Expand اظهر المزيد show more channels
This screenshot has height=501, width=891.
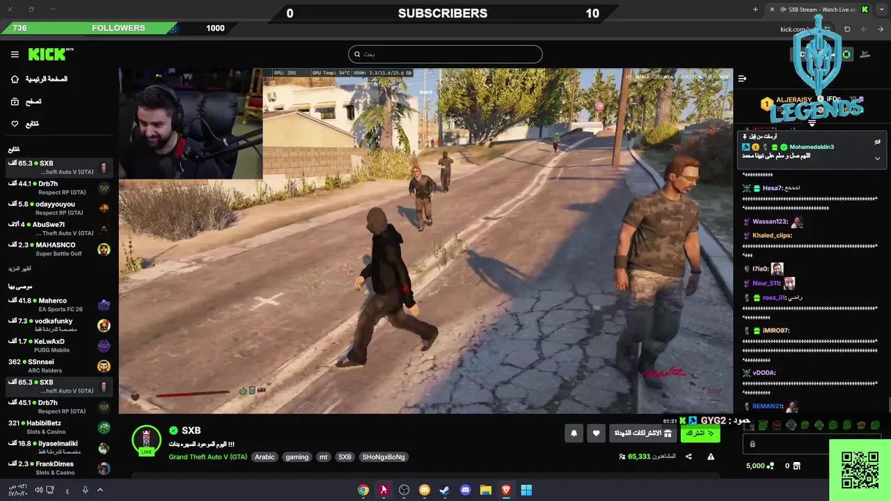(19, 269)
